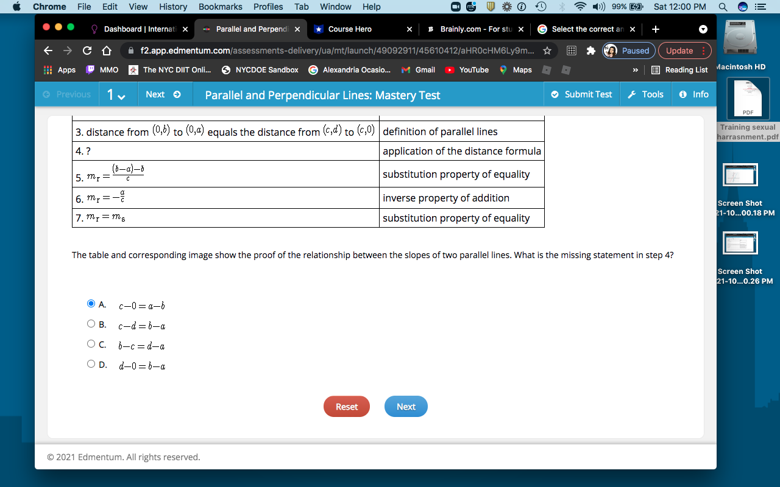This screenshot has height=487, width=780.
Task: Click the Chrome home icon
Action: (107, 51)
